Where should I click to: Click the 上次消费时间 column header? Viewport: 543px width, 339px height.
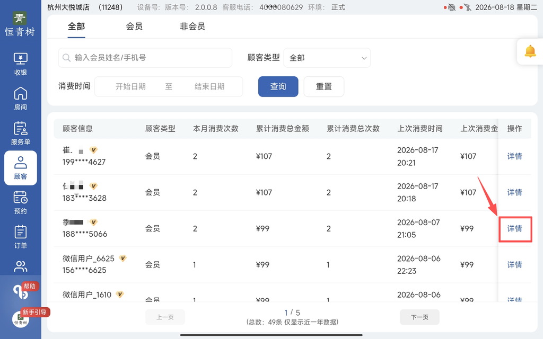point(420,129)
